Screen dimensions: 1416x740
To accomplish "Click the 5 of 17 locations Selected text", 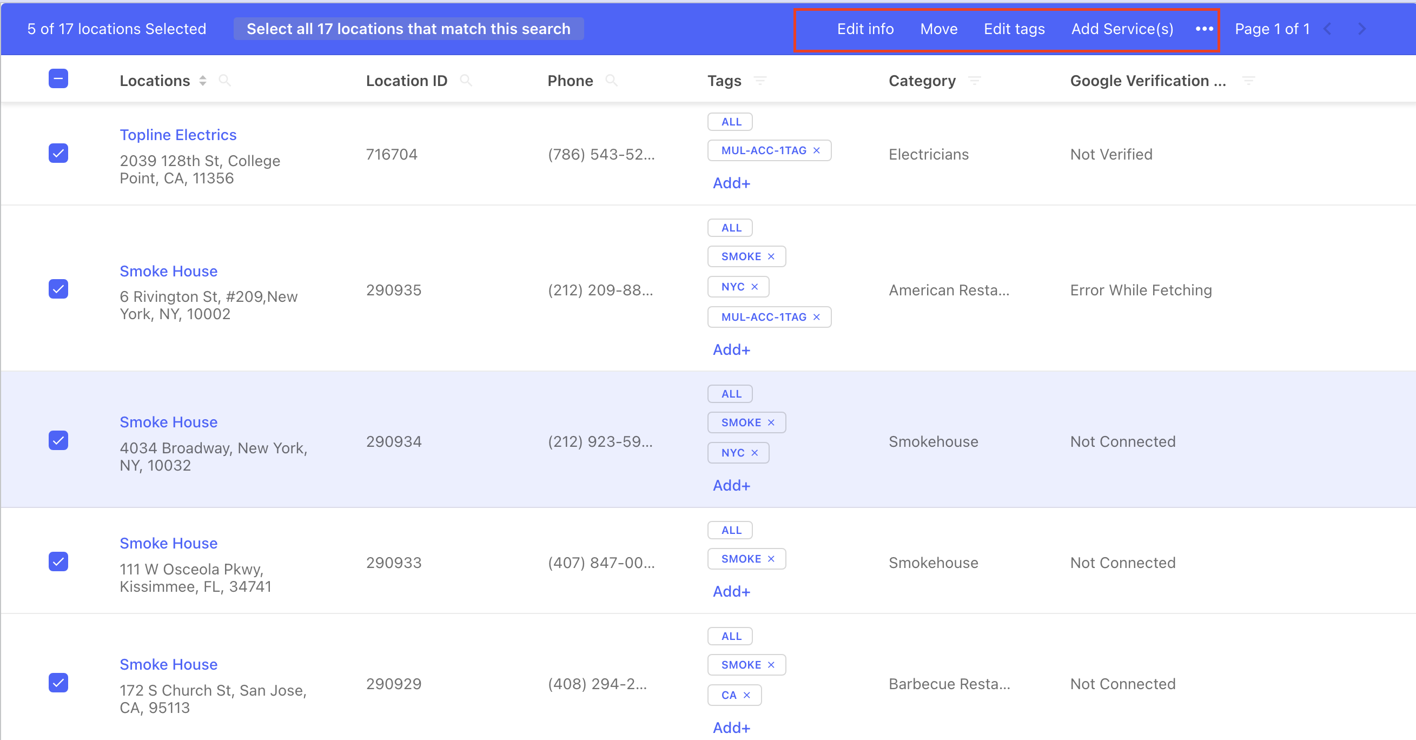I will (116, 29).
